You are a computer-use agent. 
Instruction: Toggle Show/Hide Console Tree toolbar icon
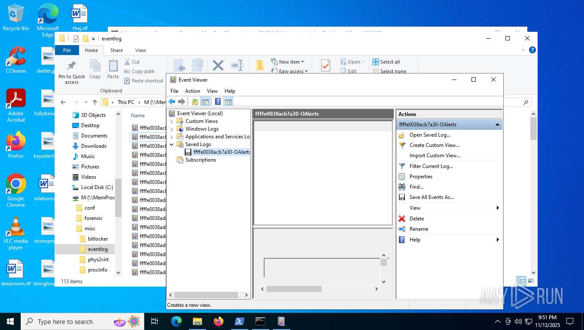tap(205, 102)
